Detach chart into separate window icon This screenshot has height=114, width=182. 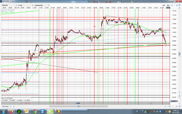click(x=179, y=5)
